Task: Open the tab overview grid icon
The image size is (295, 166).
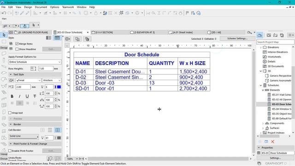Action: [x=11, y=32]
